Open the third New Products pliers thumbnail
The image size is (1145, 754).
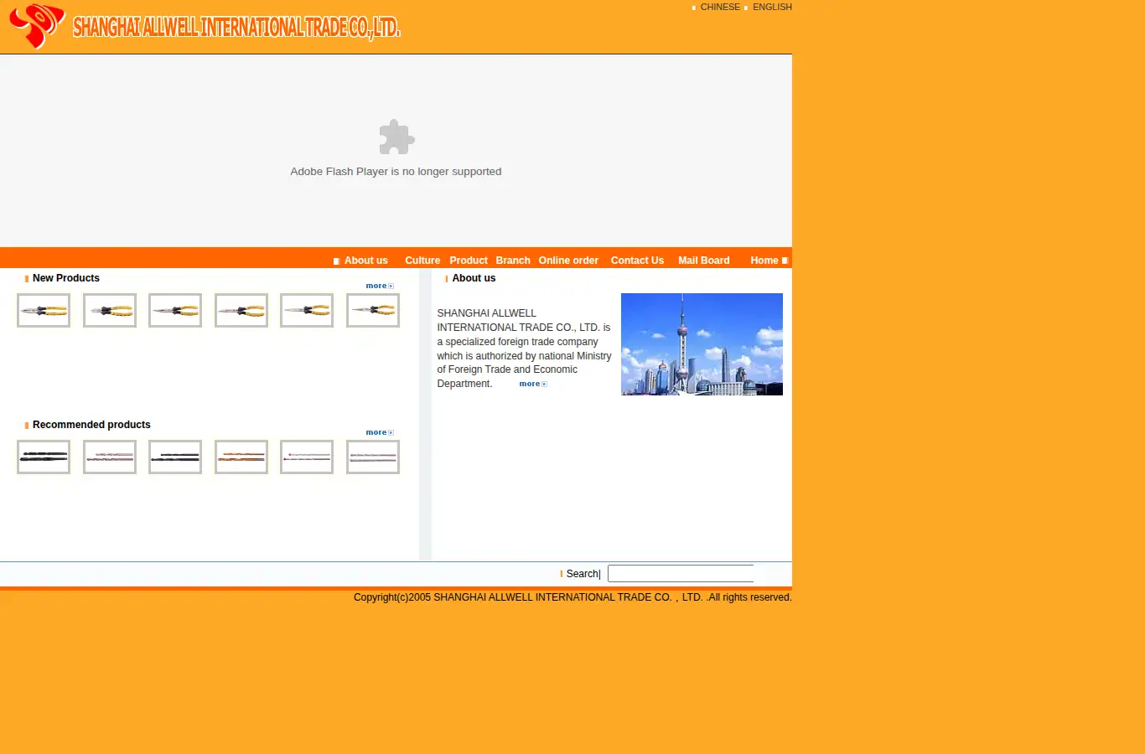175,310
